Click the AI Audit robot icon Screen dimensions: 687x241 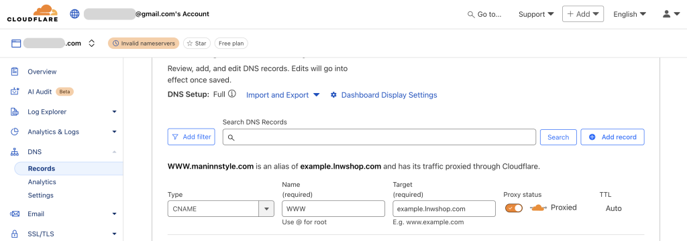click(15, 92)
